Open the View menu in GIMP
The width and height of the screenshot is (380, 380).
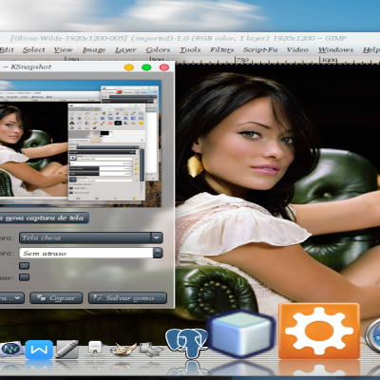coord(63,49)
